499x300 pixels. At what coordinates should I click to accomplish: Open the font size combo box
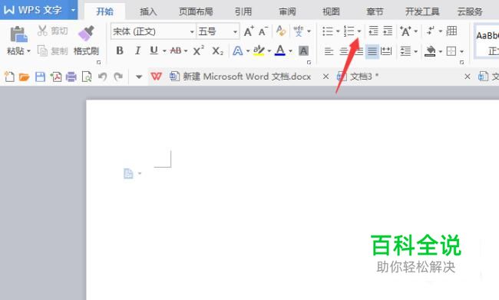pos(218,31)
